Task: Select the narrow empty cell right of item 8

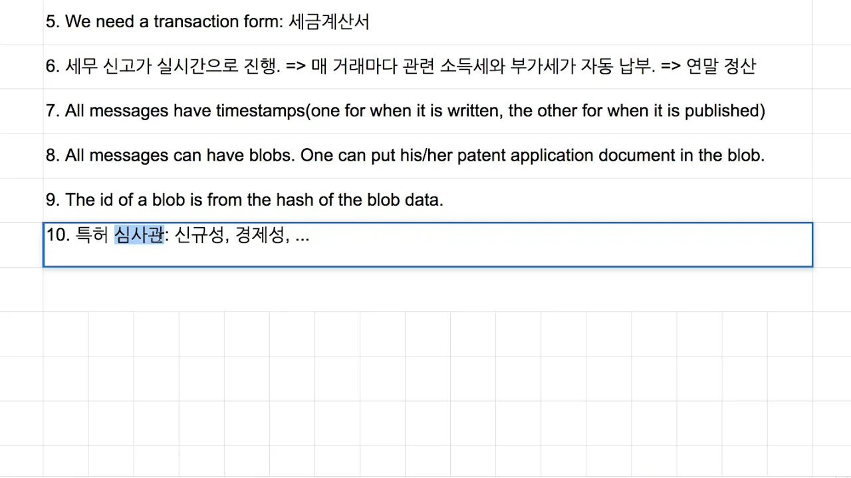Action: click(x=832, y=155)
